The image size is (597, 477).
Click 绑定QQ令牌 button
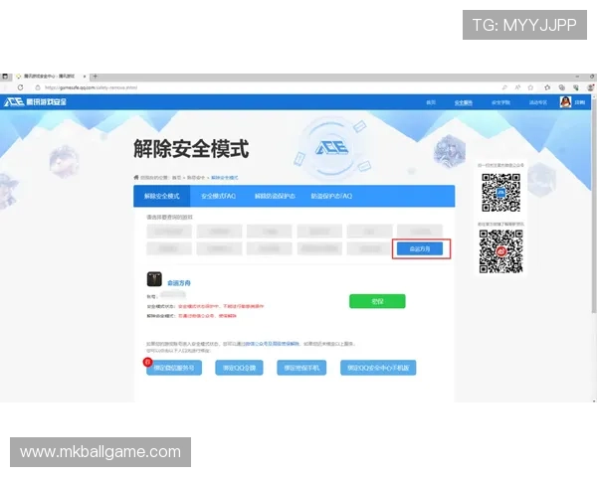[239, 368]
